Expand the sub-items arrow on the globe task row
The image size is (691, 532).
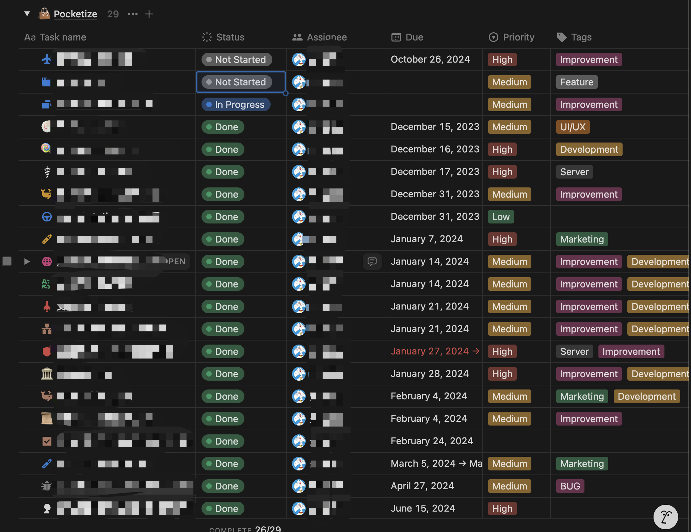coord(27,261)
